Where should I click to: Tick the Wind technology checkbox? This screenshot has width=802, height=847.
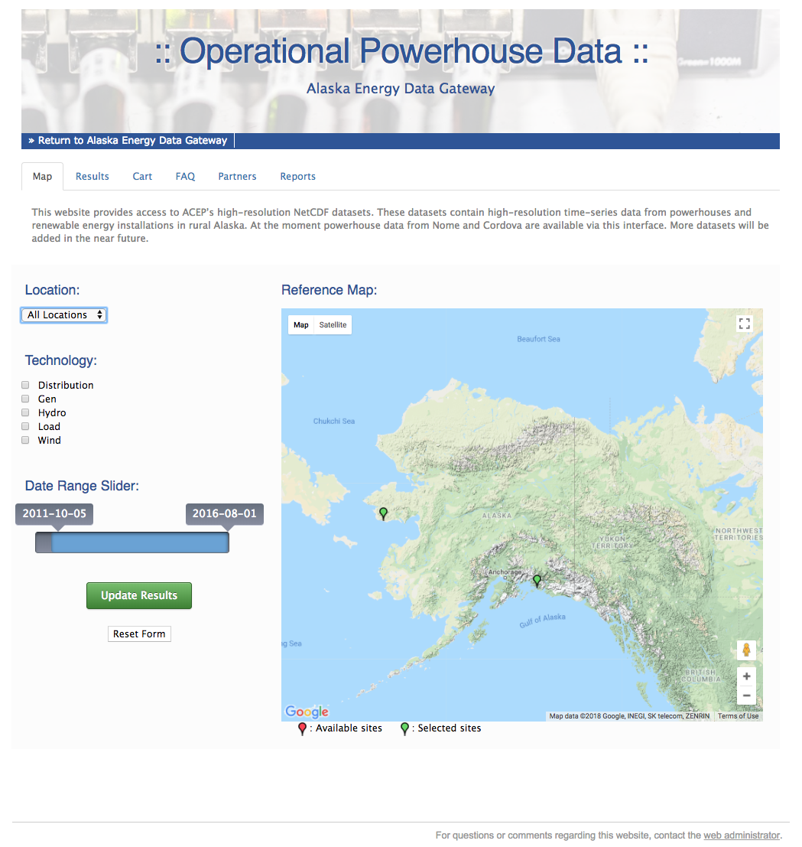click(25, 440)
